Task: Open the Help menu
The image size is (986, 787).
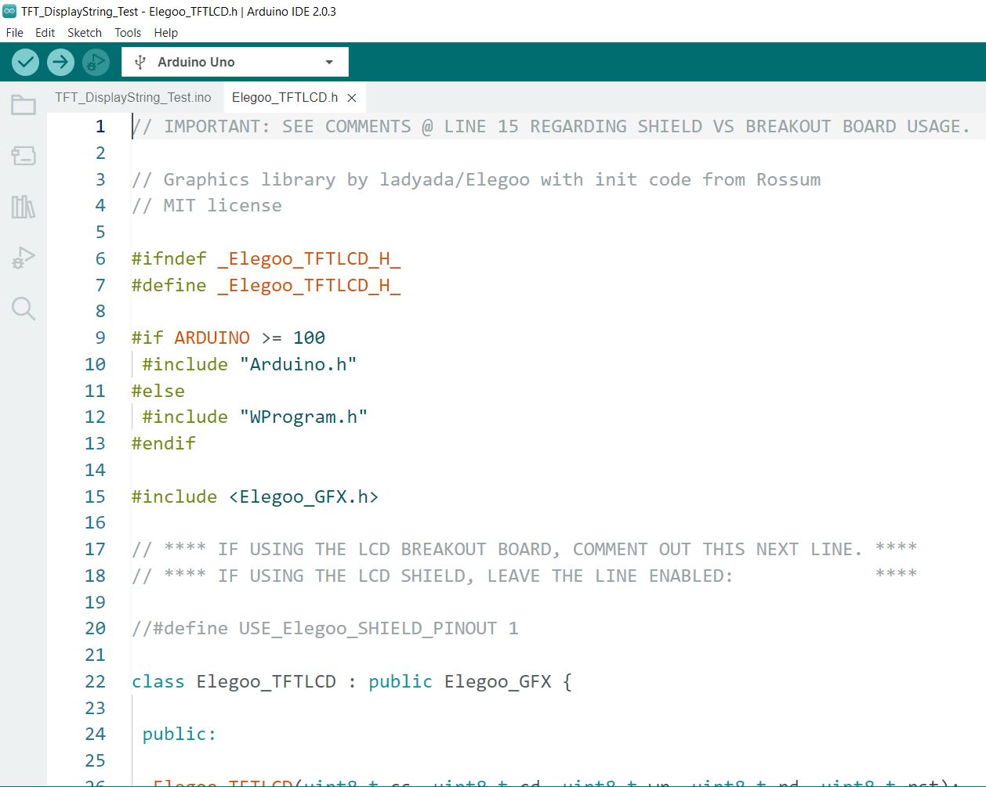Action: [x=165, y=33]
